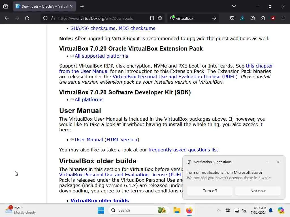This screenshot has width=290, height=217.
Task: Switch to Firefox in the taskbar
Action: coord(189,210)
